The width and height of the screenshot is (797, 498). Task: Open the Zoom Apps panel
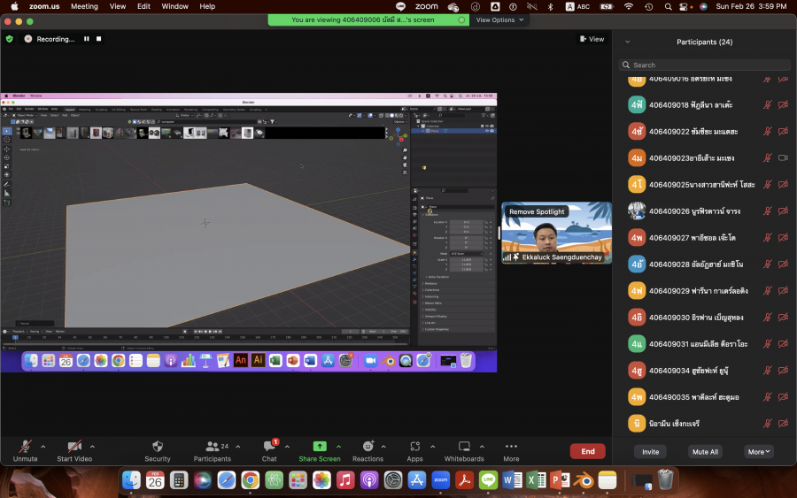click(x=414, y=448)
